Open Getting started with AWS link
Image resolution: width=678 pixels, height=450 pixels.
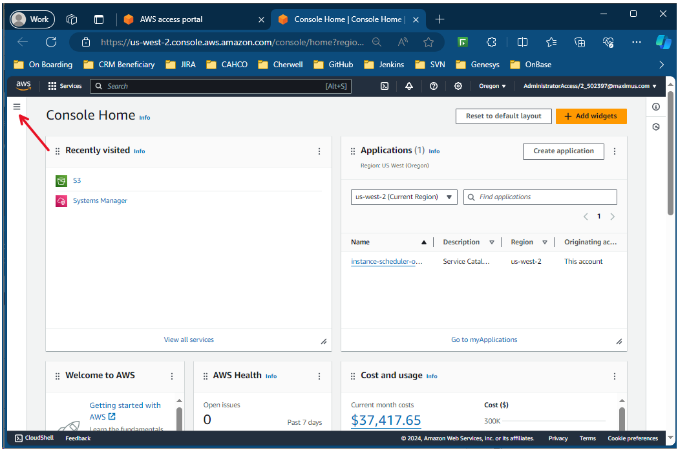pos(125,411)
